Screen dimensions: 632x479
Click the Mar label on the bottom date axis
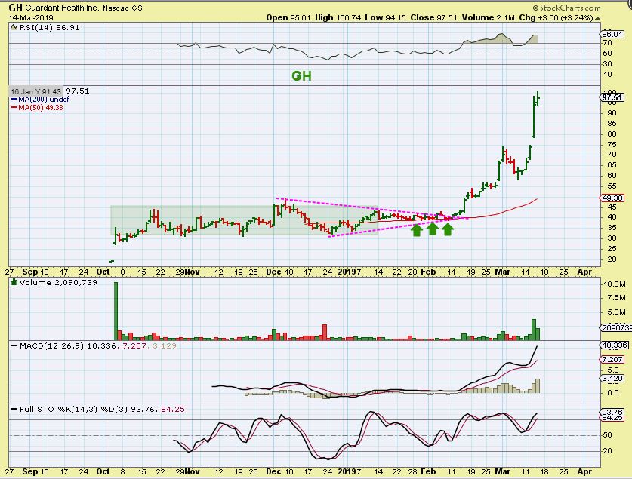click(x=503, y=471)
